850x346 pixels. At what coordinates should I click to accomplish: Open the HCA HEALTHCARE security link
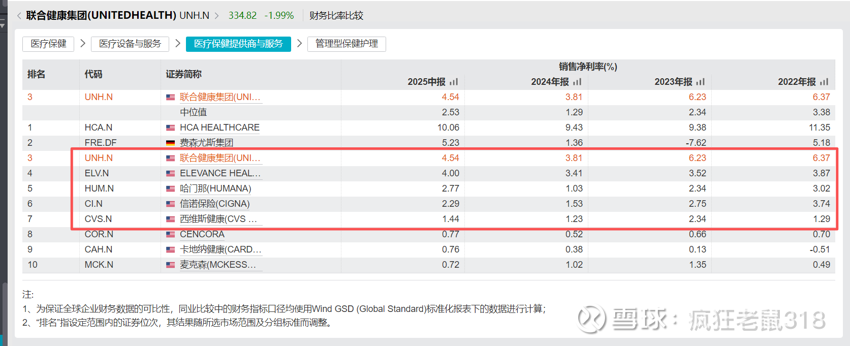pos(219,128)
